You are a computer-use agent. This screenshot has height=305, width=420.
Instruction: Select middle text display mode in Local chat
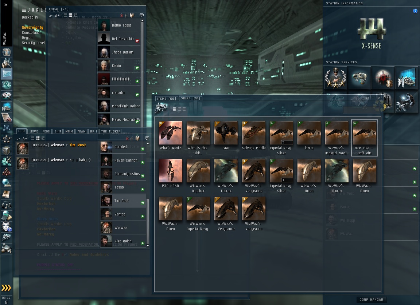tap(70, 15)
